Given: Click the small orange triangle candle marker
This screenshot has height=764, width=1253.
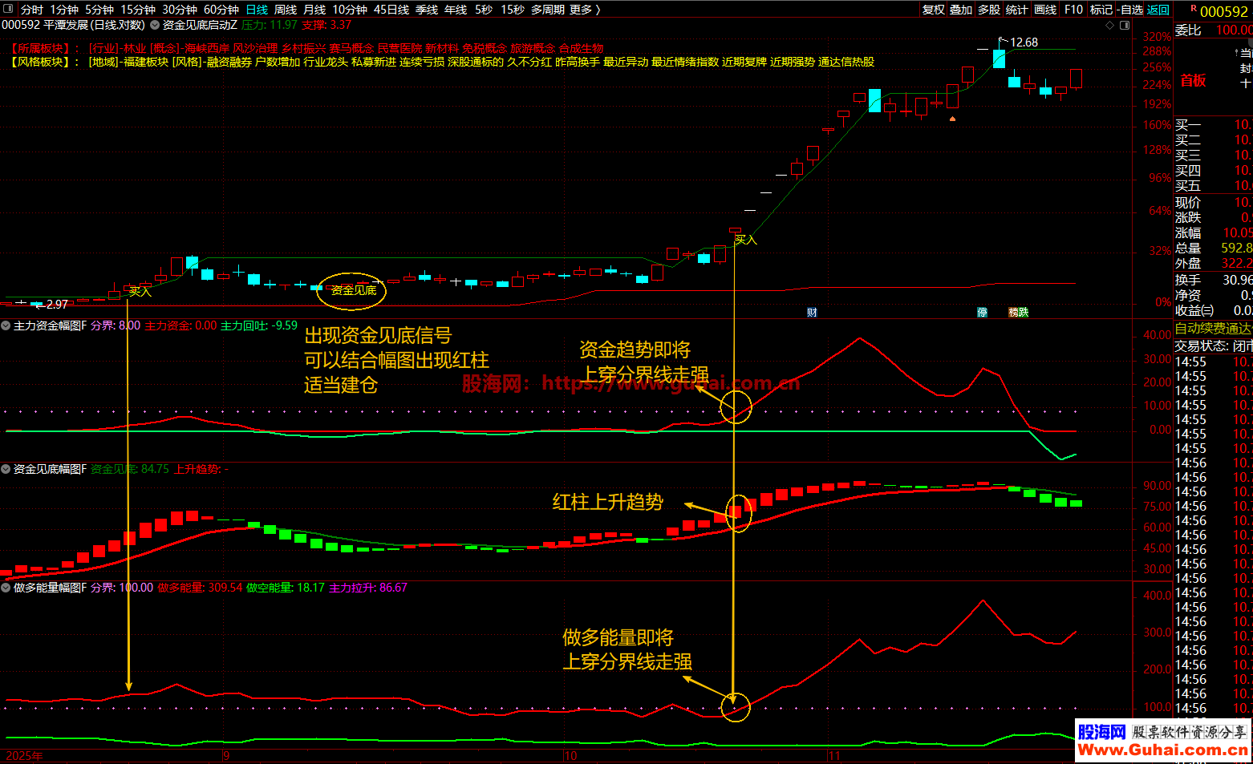Looking at the screenshot, I should click(952, 119).
